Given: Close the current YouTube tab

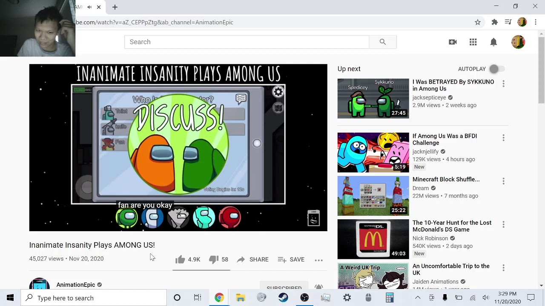Looking at the screenshot, I should (99, 7).
